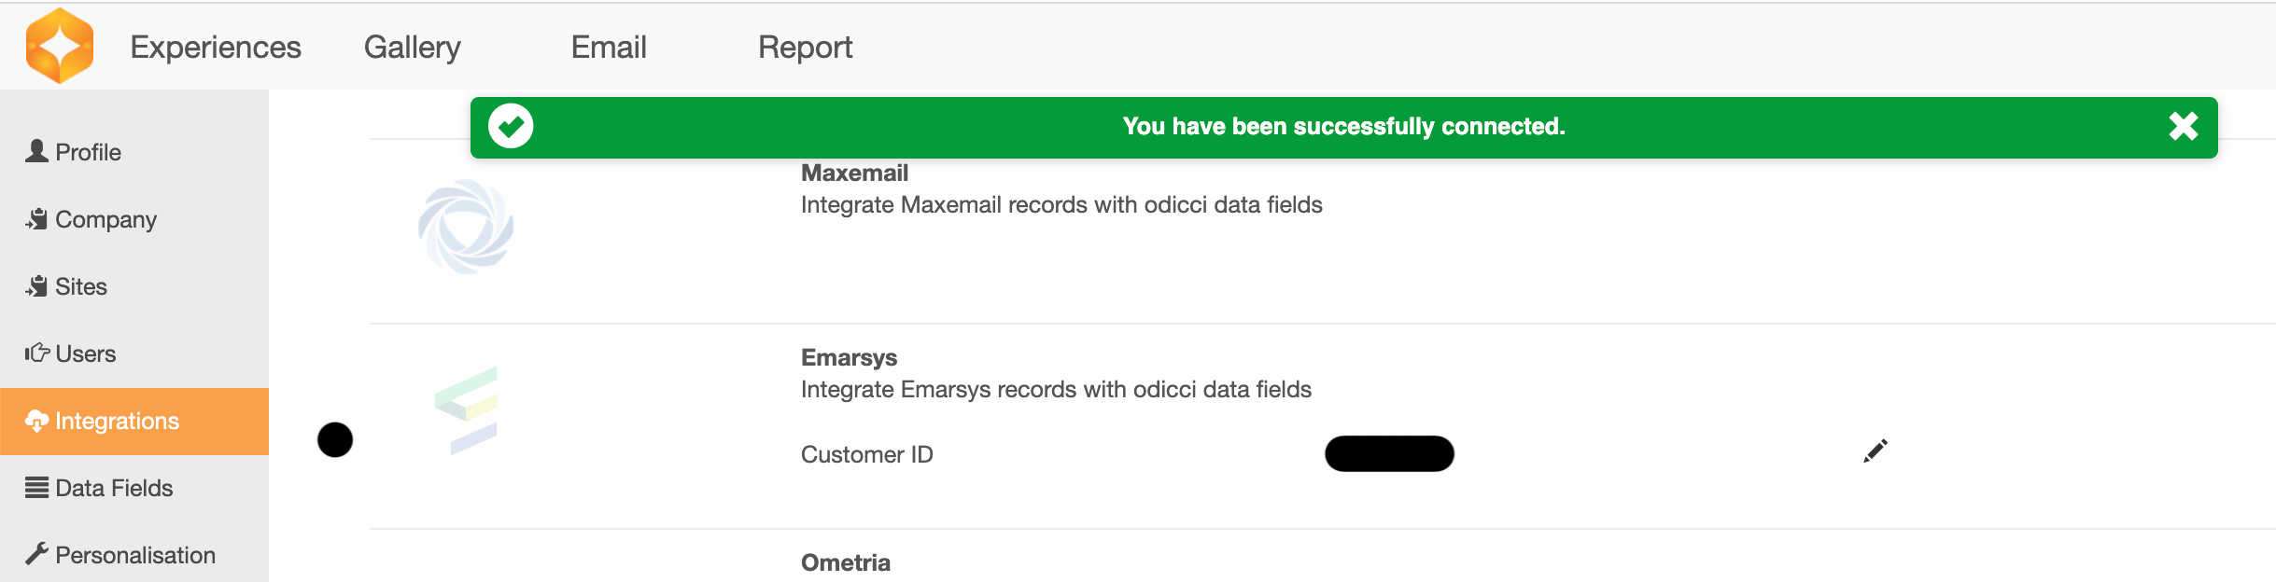Click the Users hand icon
Image resolution: width=2276 pixels, height=582 pixels.
36,353
